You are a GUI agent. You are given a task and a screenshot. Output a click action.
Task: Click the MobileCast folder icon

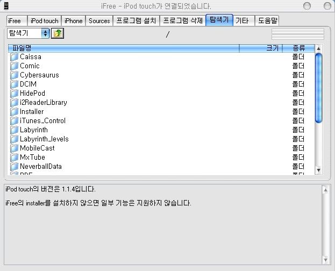(x=15, y=148)
